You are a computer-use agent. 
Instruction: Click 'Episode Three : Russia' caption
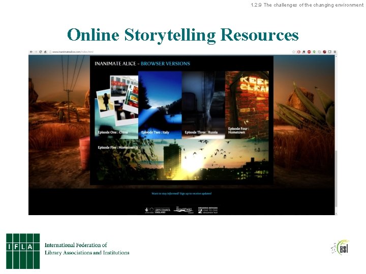tap(201, 132)
